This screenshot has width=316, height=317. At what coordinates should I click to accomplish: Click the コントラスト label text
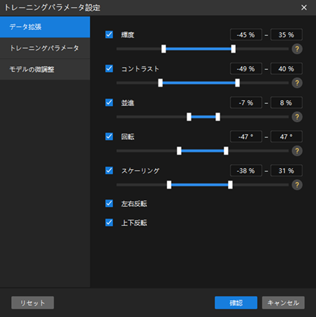pos(140,69)
